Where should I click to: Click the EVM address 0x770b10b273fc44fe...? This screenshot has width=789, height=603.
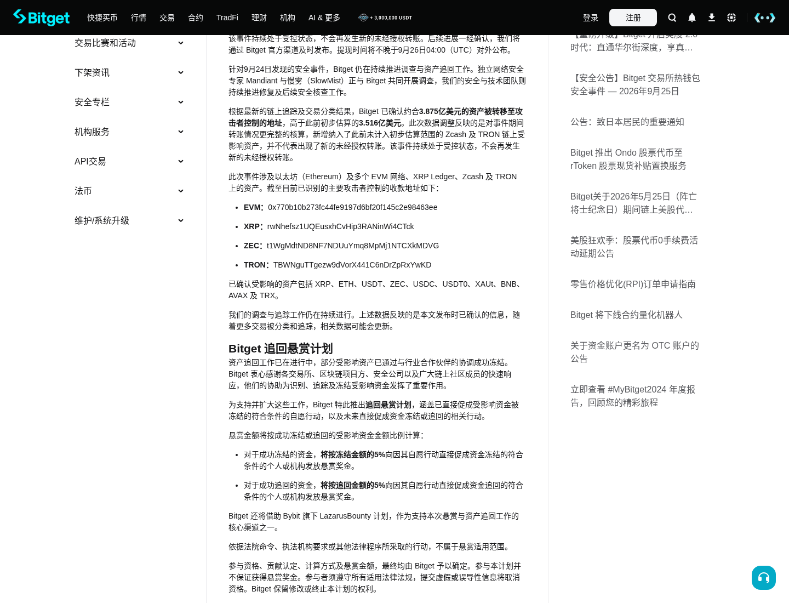(353, 207)
